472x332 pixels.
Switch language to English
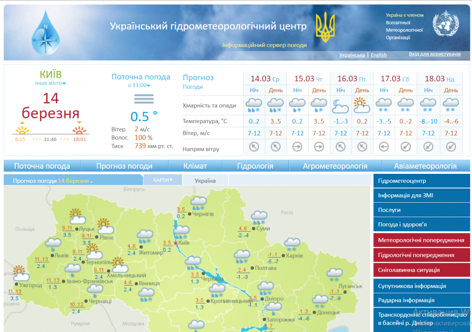click(x=378, y=55)
